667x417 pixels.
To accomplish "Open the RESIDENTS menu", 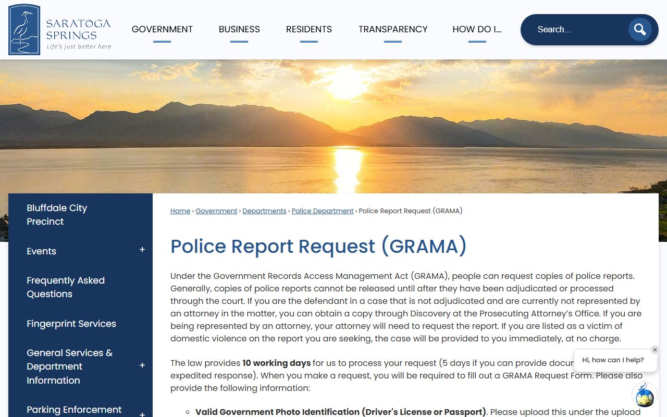I will (309, 30).
